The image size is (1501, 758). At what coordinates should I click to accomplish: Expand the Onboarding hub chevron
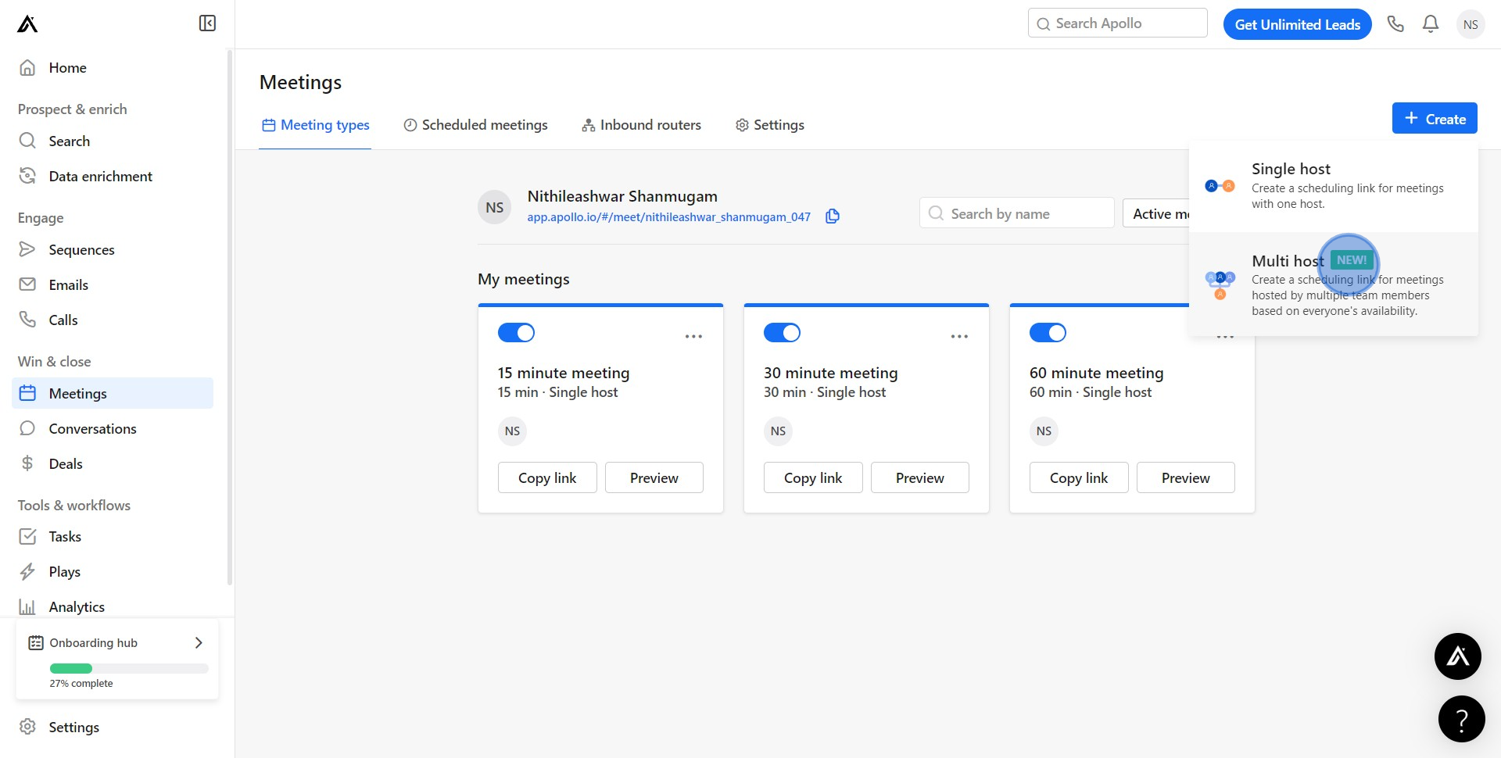199,643
